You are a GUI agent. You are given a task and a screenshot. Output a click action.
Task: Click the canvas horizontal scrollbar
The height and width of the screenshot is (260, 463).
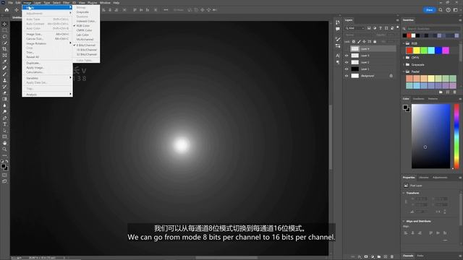pos(226,258)
